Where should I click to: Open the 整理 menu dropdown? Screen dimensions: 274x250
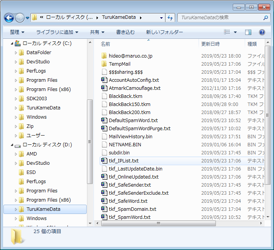[17, 32]
